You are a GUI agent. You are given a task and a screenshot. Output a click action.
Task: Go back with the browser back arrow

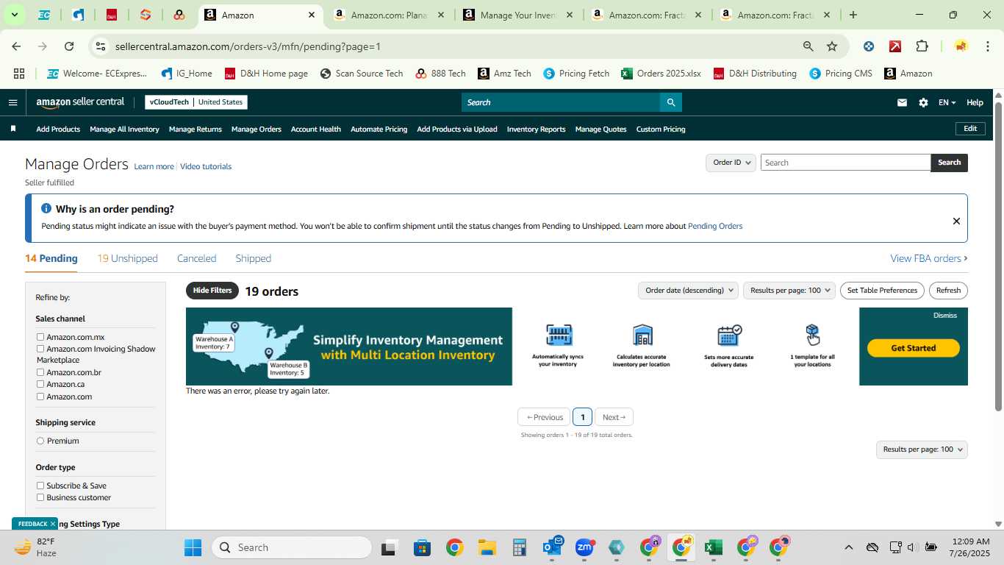coord(16,46)
